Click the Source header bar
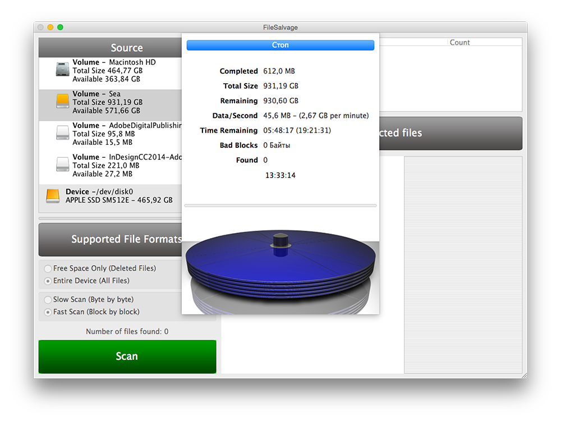This screenshot has height=424, width=561. click(111, 48)
